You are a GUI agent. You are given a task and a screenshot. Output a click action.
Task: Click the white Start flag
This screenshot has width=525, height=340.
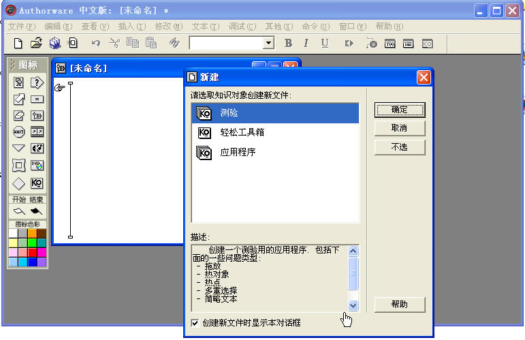(19, 211)
